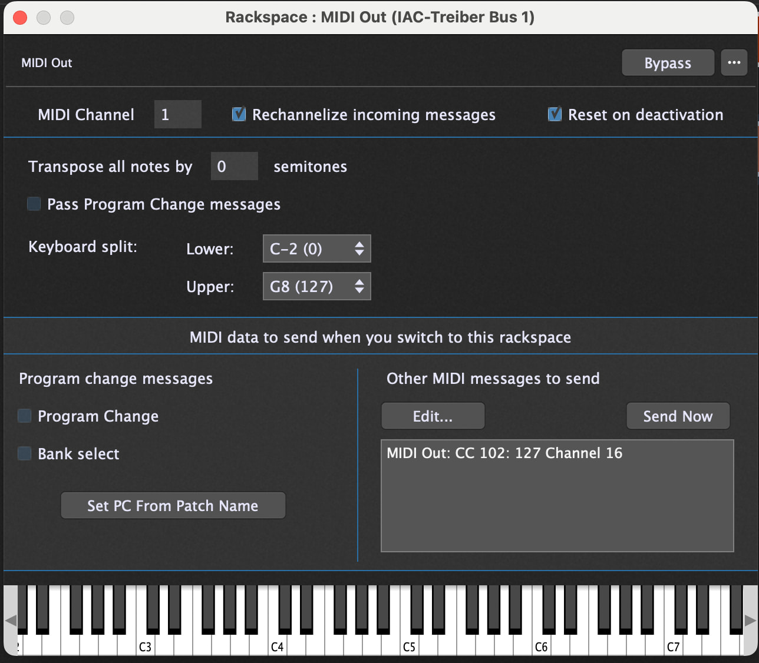Click Set PC From Patch Name
Screen dimensions: 759x663
pos(173,506)
